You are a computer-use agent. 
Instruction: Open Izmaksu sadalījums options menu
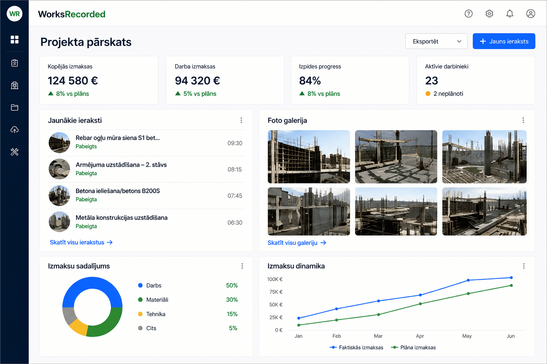click(x=242, y=266)
